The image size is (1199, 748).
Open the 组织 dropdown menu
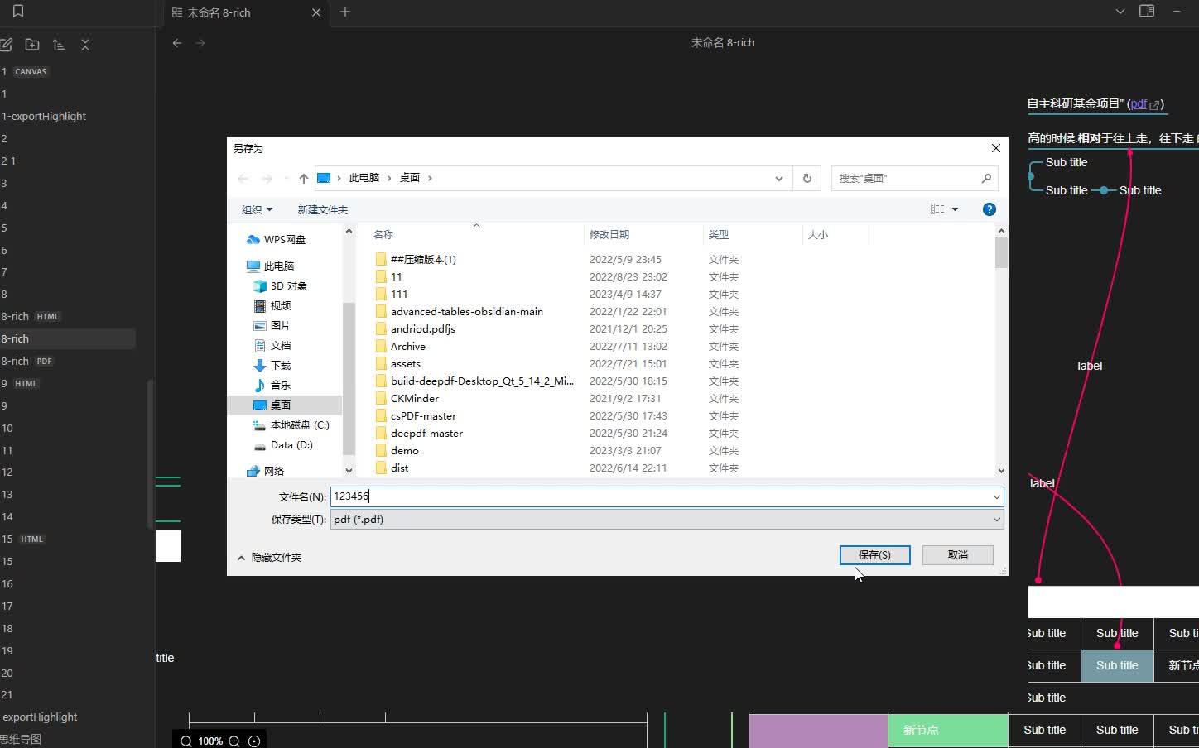point(257,209)
